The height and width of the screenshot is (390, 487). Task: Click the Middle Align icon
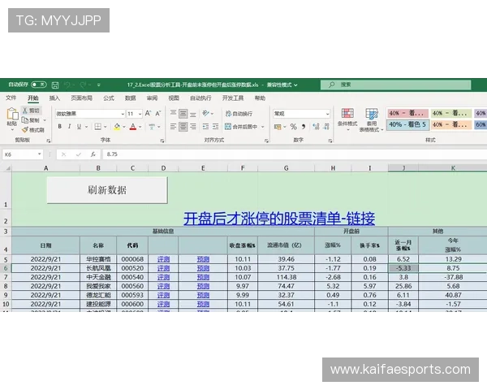[x=183, y=114]
